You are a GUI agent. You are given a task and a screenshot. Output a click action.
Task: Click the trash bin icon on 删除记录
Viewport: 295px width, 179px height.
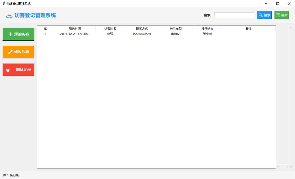pyautogui.click(x=8, y=70)
